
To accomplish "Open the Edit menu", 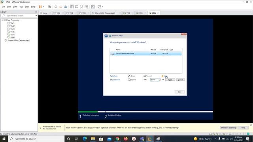I will 9,7.
